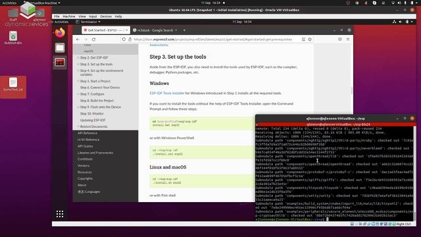Show the applications grid in the dock
The height and width of the screenshot is (237, 421).
(60, 214)
